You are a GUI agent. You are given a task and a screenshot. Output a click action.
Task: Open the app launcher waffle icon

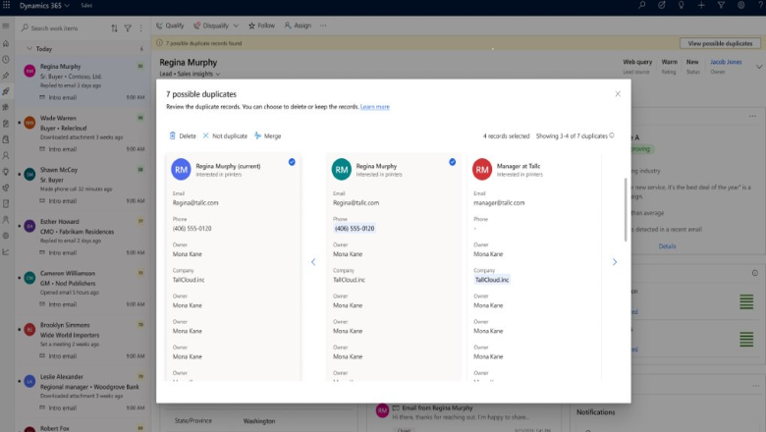[6, 5]
